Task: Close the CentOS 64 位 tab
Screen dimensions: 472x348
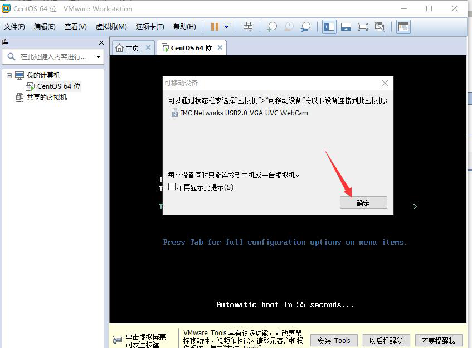Action: (x=220, y=47)
